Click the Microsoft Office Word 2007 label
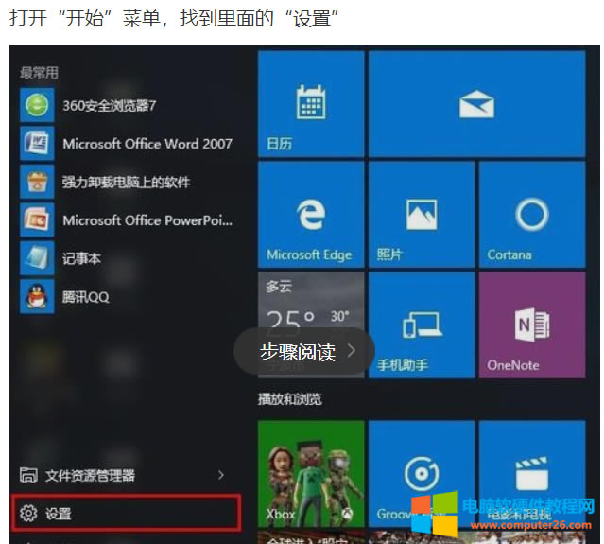This screenshot has width=604, height=544. [x=147, y=144]
